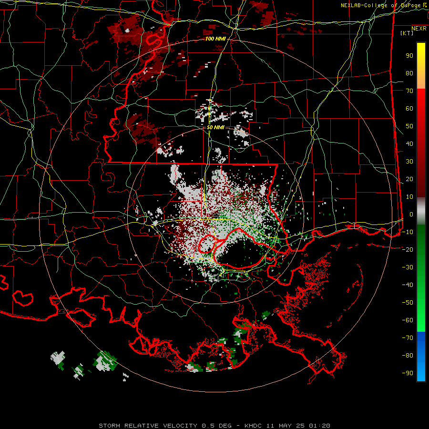
Task: Click the -10 value on velocity scale
Action: (408, 232)
